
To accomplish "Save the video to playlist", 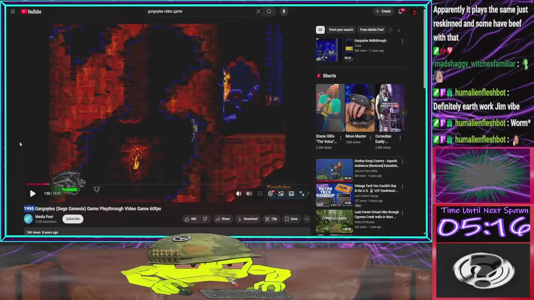I will pyautogui.click(x=291, y=219).
